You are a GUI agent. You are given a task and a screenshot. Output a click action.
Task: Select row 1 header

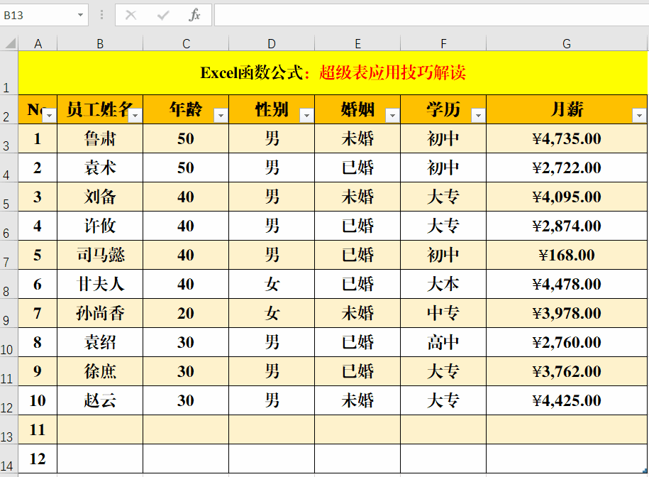(9, 73)
